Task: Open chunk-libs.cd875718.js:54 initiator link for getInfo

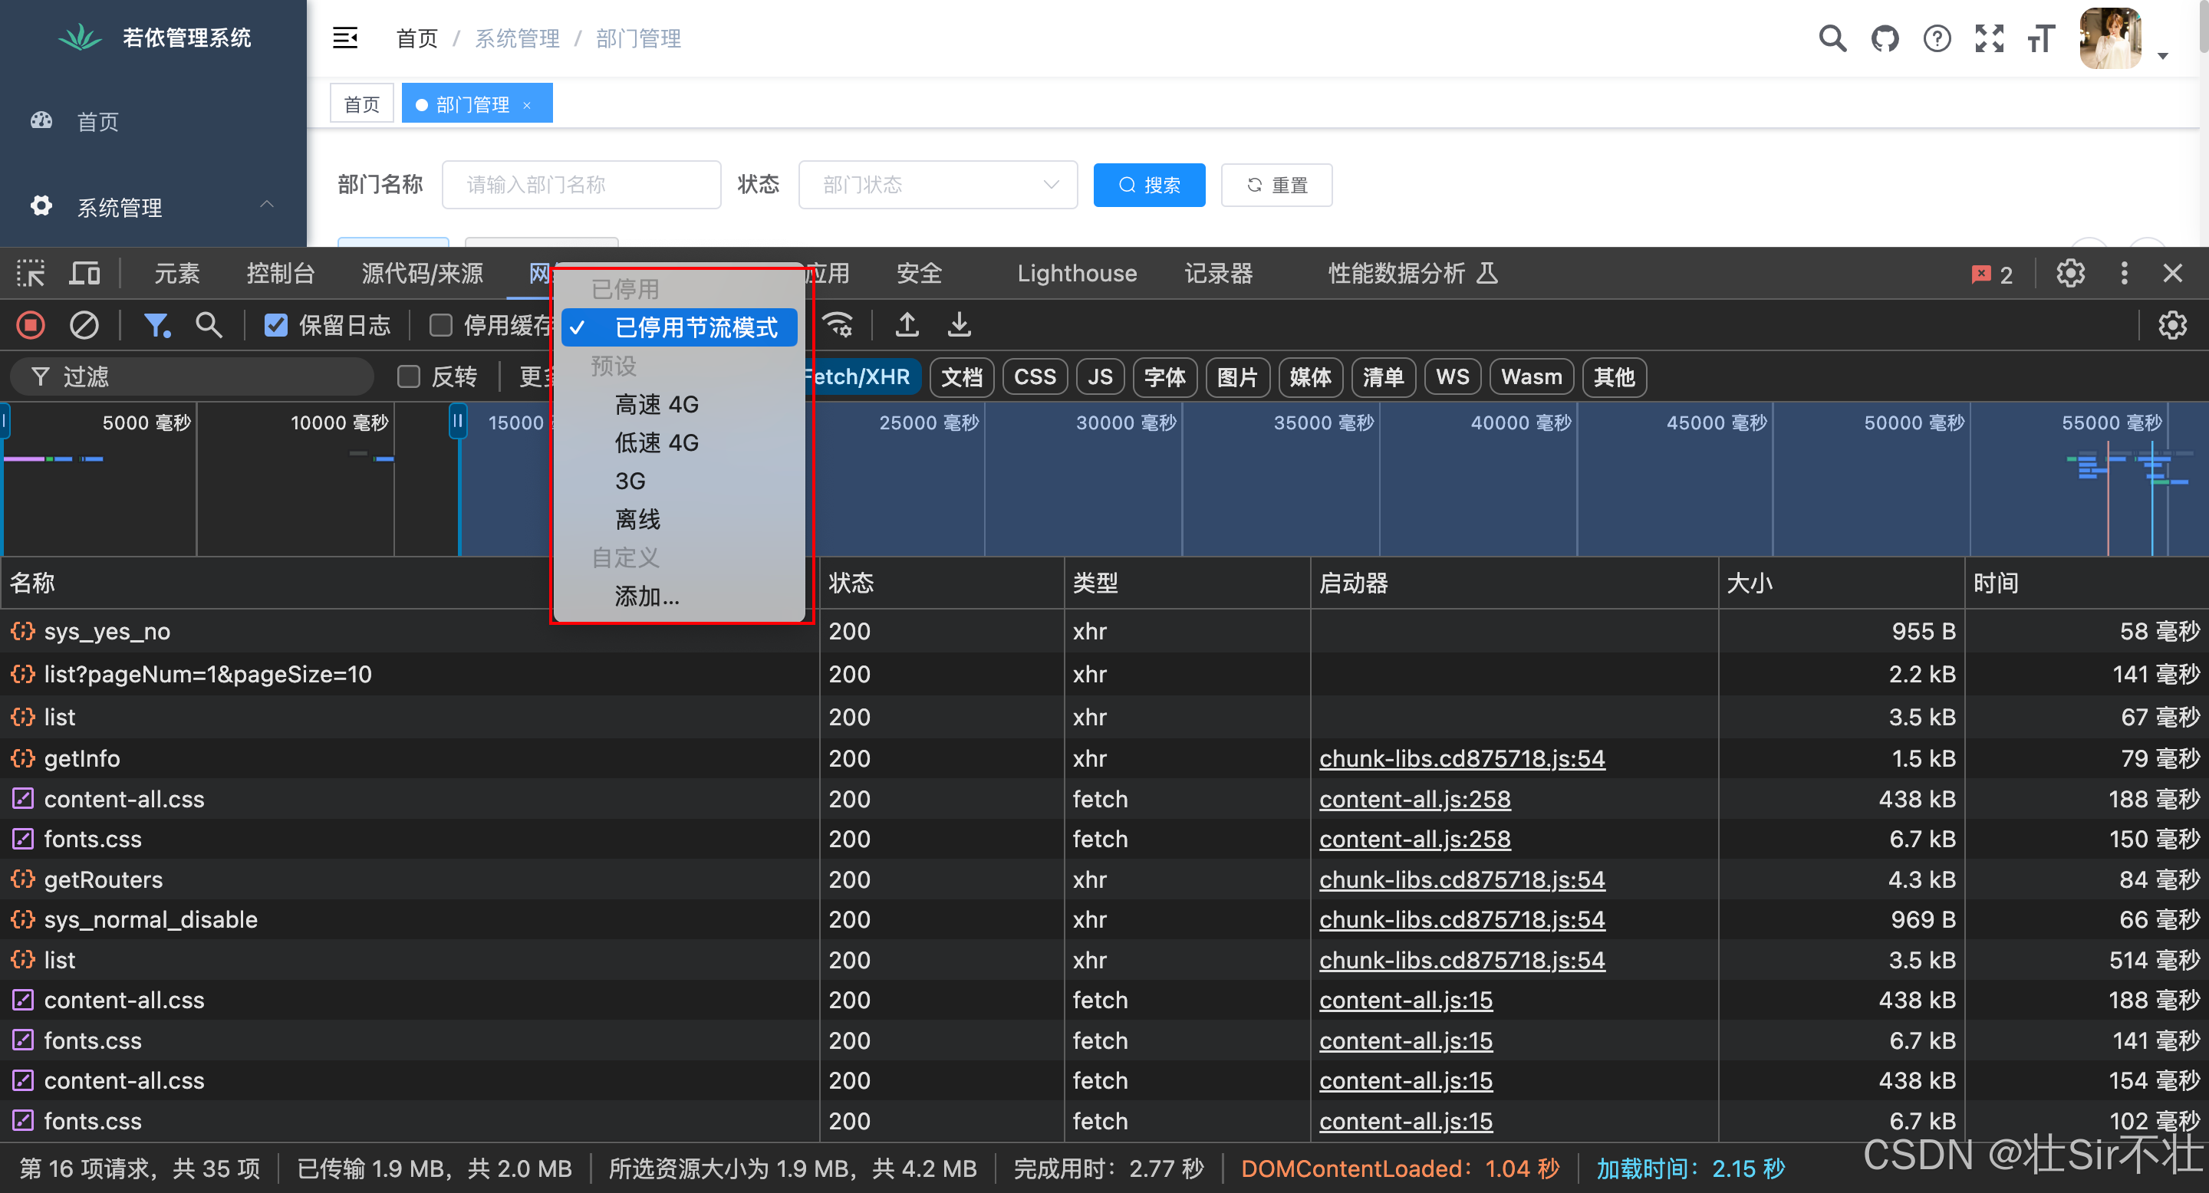Action: click(x=1461, y=759)
